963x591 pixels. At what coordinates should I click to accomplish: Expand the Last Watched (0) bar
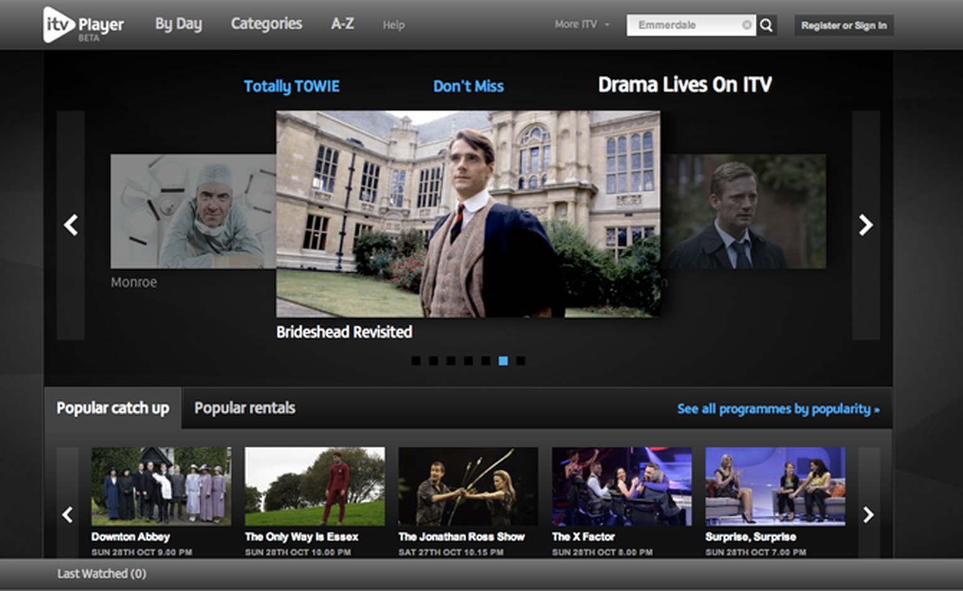point(102,574)
